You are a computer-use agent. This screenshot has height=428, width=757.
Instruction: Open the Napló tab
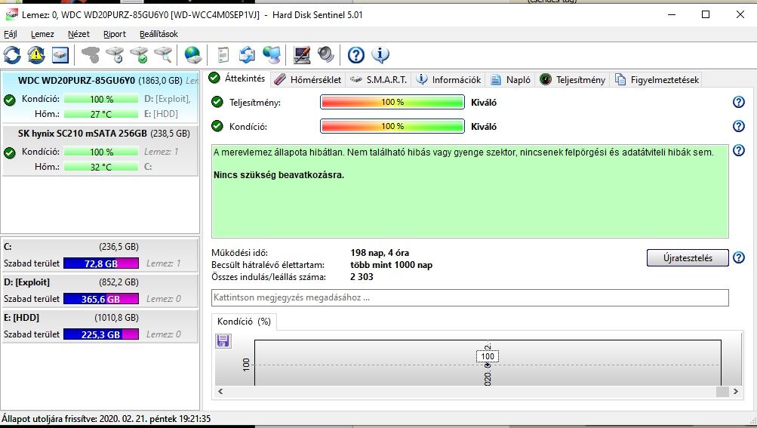511,80
